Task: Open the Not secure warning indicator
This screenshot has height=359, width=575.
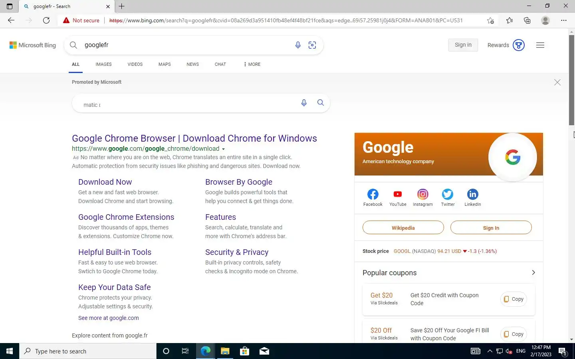Action: 81,20
